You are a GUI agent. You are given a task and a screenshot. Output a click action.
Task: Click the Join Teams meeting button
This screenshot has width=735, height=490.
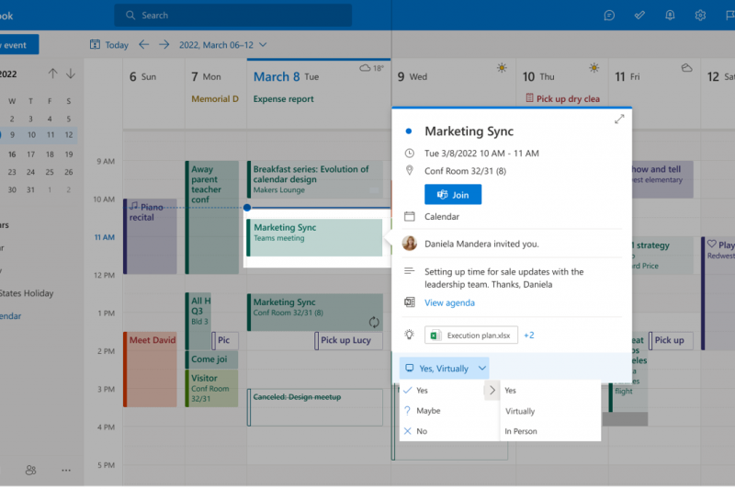tap(453, 195)
